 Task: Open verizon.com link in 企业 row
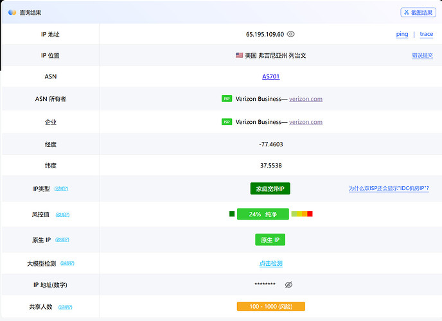point(306,122)
